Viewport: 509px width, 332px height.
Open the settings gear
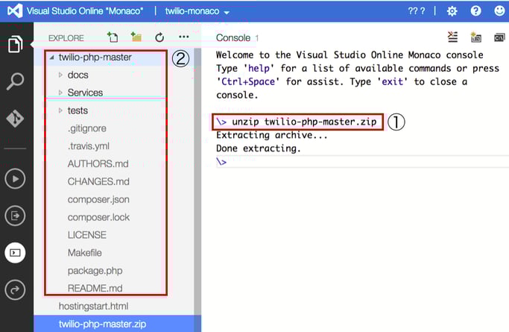click(452, 11)
